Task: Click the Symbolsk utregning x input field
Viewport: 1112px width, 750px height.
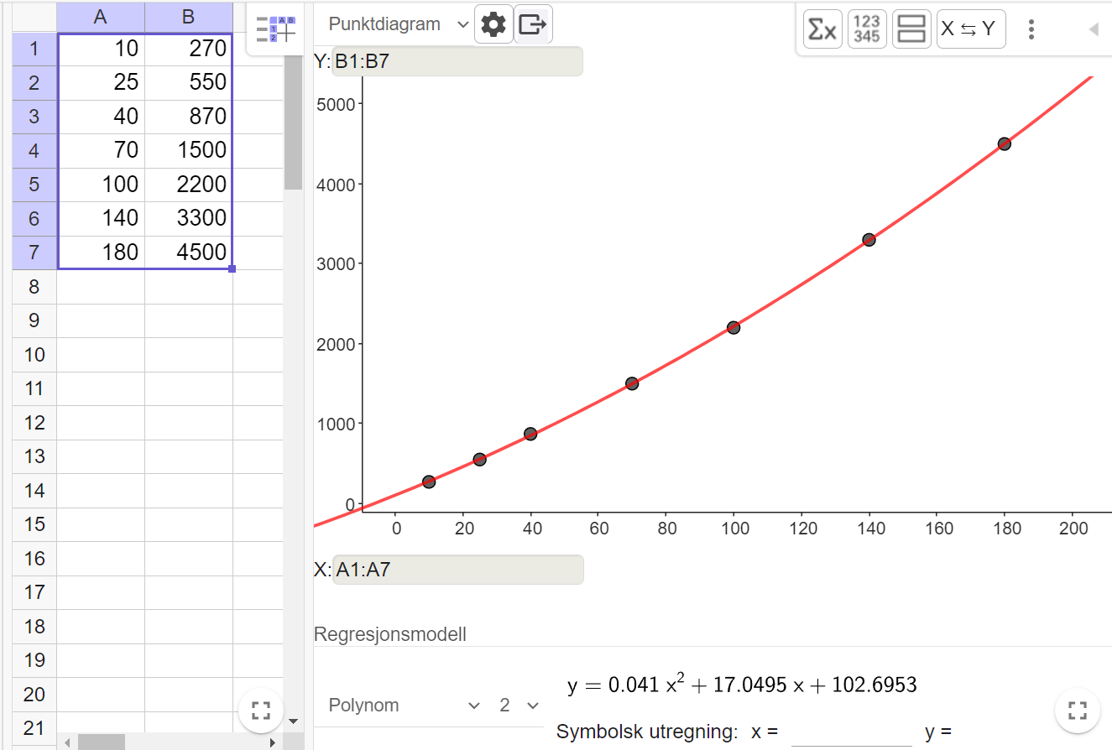Action: click(851, 732)
